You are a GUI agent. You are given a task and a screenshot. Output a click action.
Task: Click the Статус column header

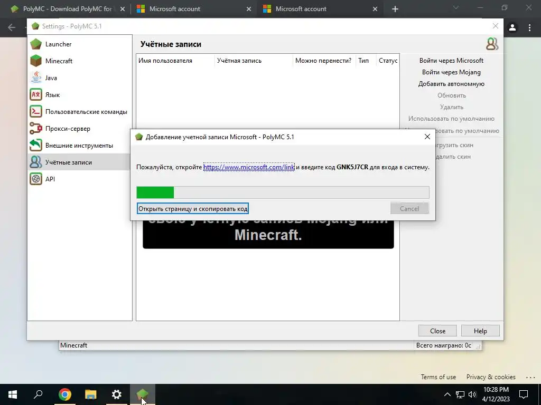coord(388,61)
